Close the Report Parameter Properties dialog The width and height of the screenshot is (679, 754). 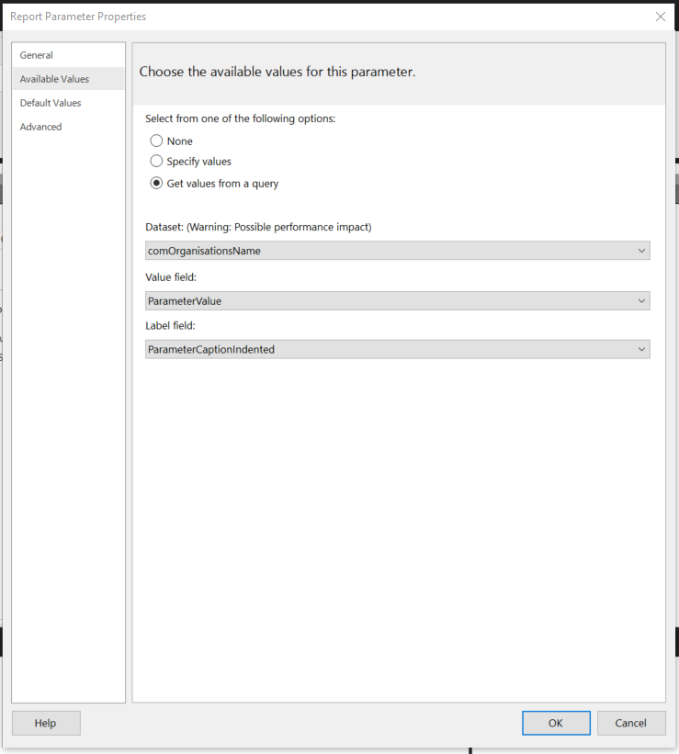(661, 17)
